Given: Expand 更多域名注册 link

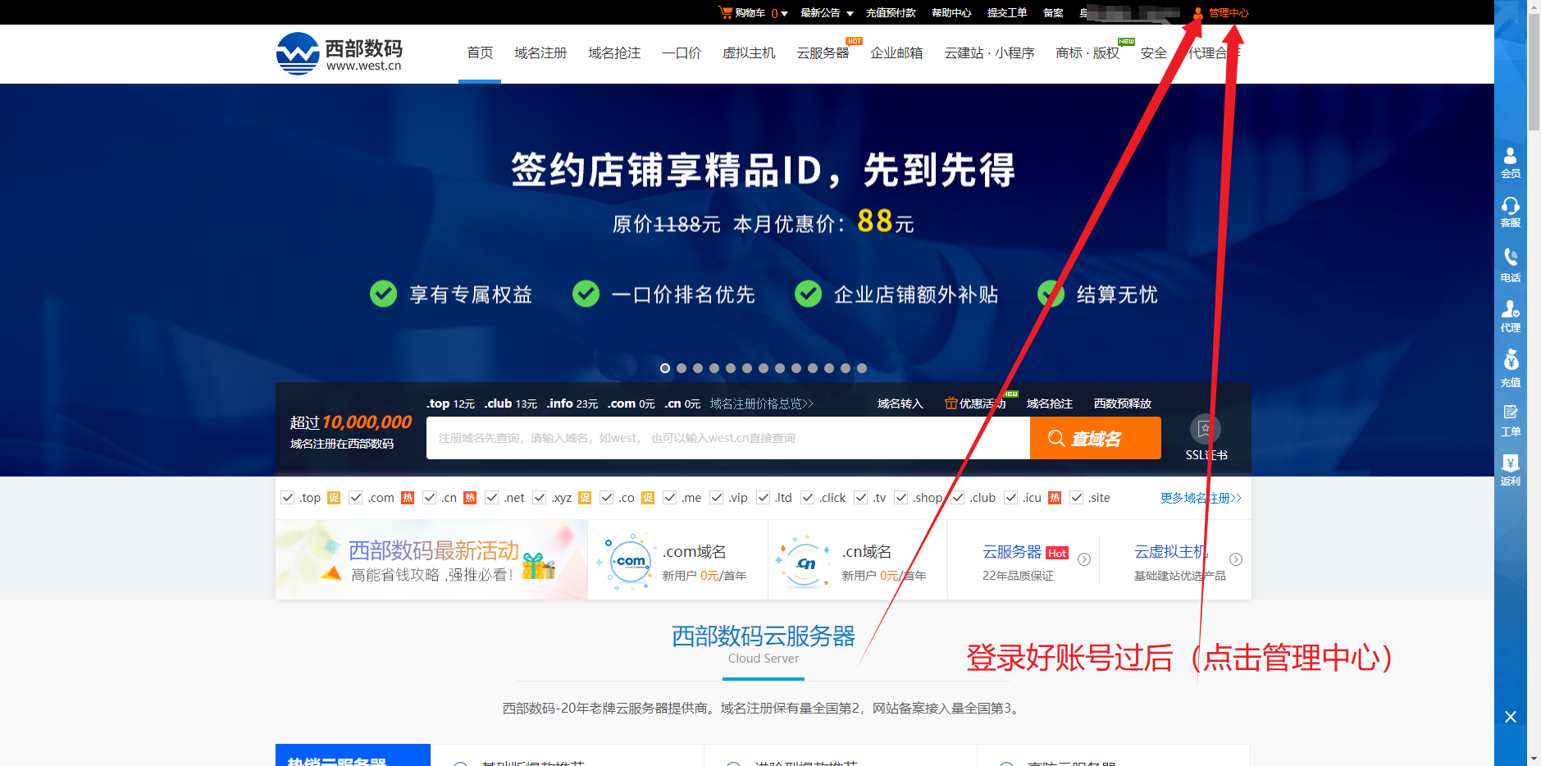Looking at the screenshot, I should pyautogui.click(x=1201, y=498).
